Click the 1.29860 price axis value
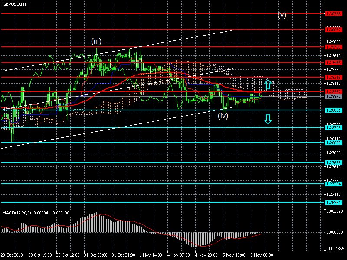 (334, 42)
